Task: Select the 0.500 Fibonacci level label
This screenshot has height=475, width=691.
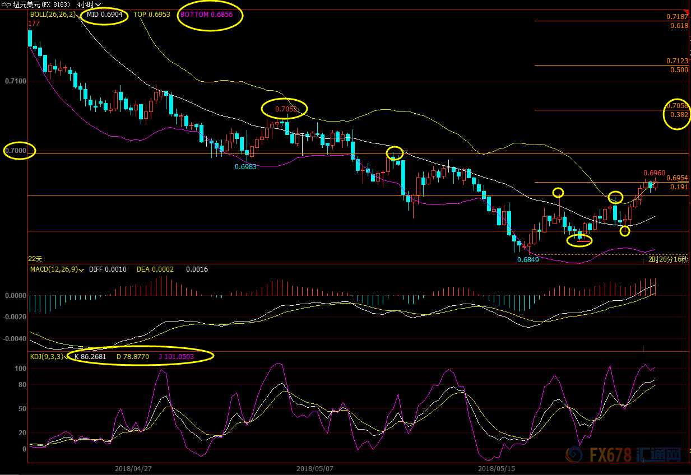Action: point(679,70)
